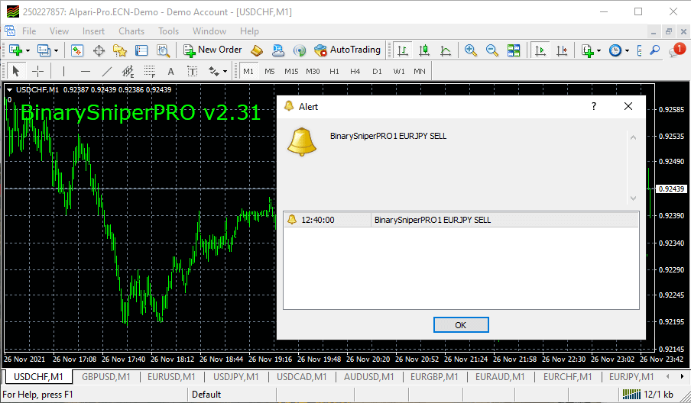
Task: Open the Data Window icon
Action: 99,50
